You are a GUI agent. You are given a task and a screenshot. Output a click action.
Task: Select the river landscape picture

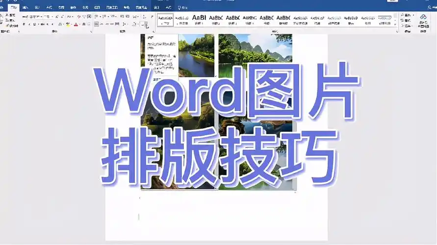tap(196, 55)
